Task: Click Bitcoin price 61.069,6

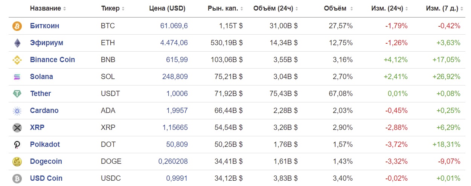Action: point(174,26)
